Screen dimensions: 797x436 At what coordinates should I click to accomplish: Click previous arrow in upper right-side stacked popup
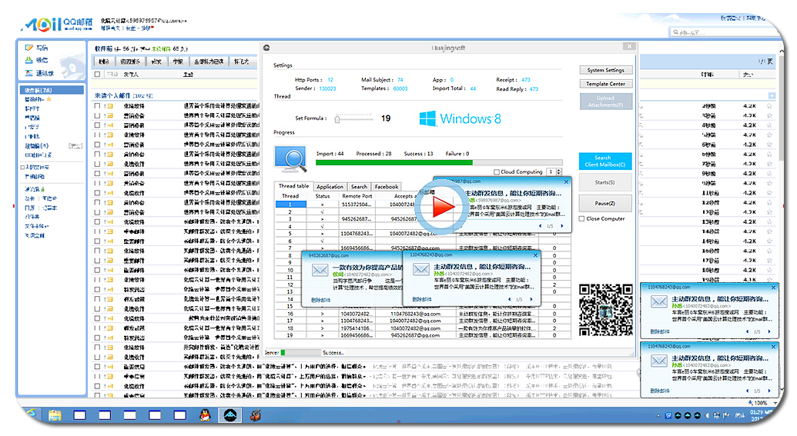tap(747, 331)
